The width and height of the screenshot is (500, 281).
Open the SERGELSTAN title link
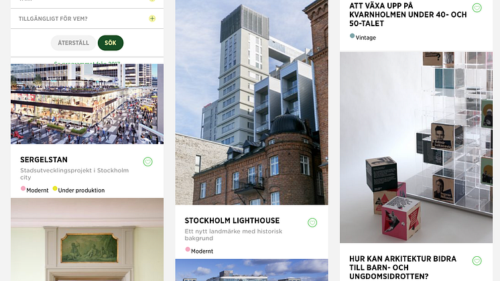click(44, 160)
